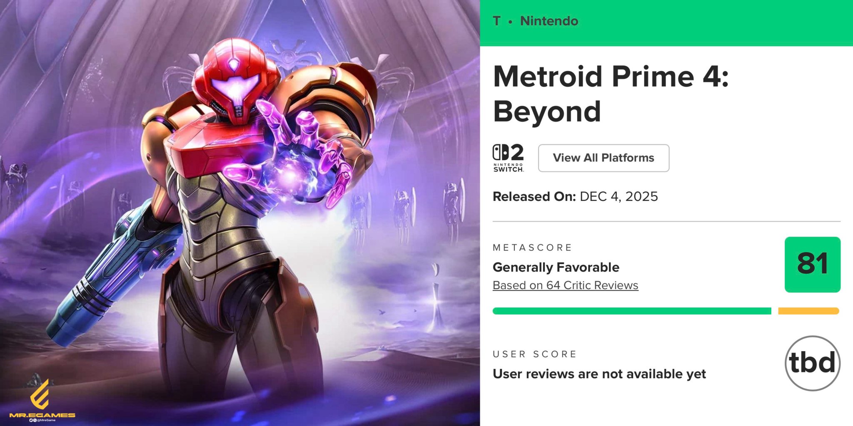Click the @MreGame social handle text
Screen dimensions: 853x426
click(x=46, y=421)
